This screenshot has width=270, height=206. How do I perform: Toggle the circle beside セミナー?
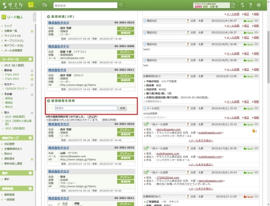32,85
